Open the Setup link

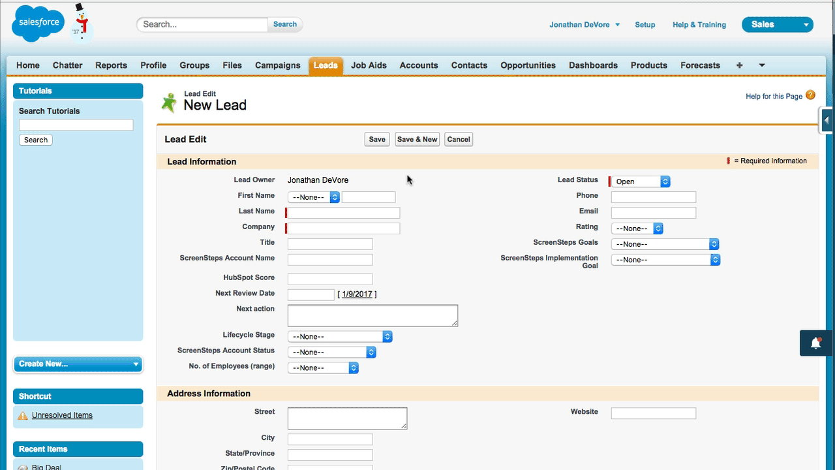[645, 25]
